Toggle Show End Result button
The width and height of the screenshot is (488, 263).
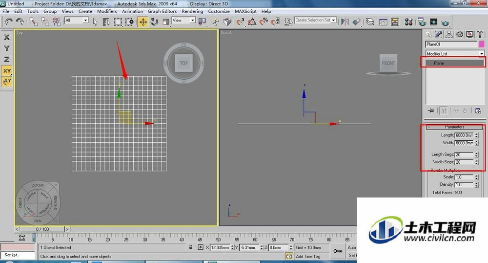point(444,110)
